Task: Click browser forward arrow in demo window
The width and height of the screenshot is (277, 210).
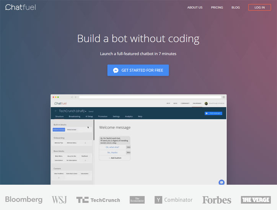Action: [75, 97]
